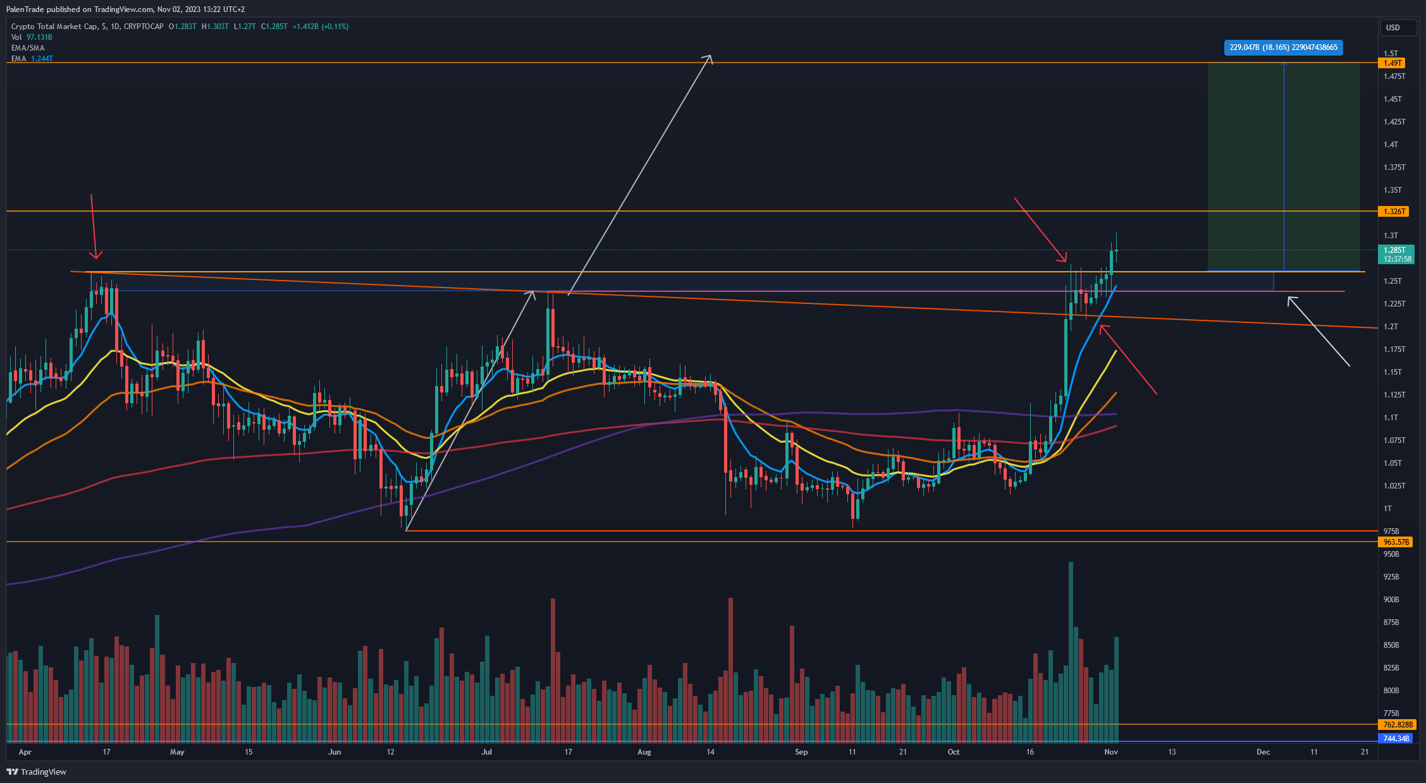
Task: Click the Sep date label on time axis
Action: 801,752
